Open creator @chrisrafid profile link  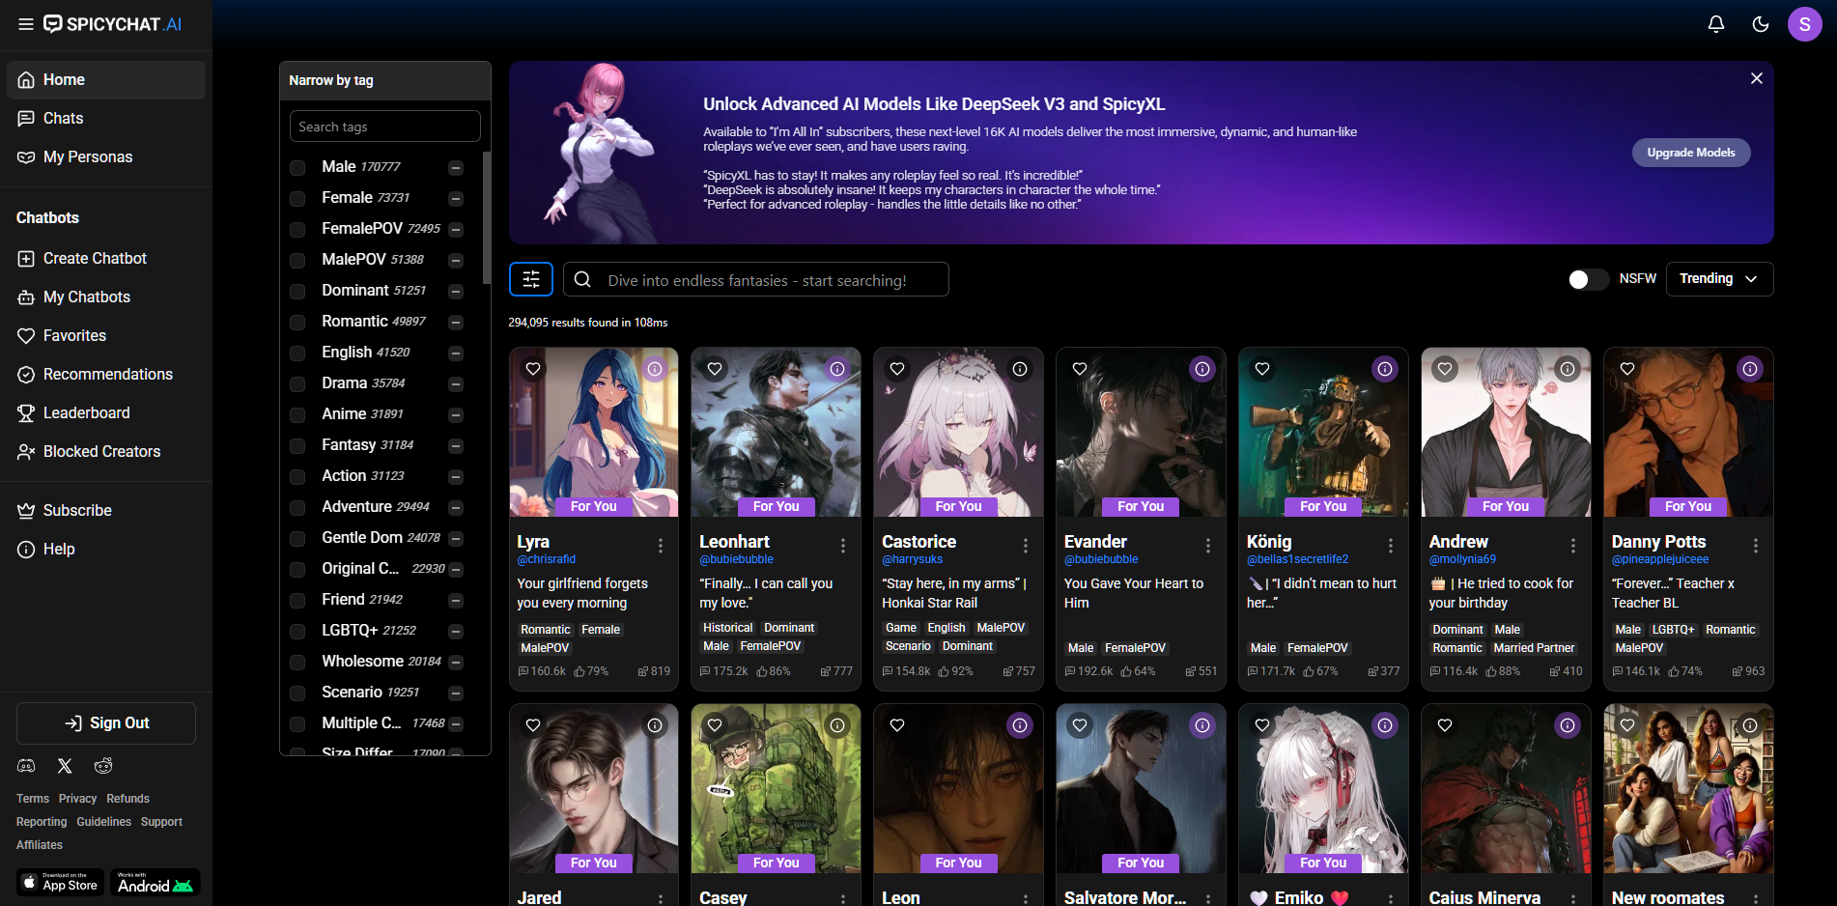547,559
